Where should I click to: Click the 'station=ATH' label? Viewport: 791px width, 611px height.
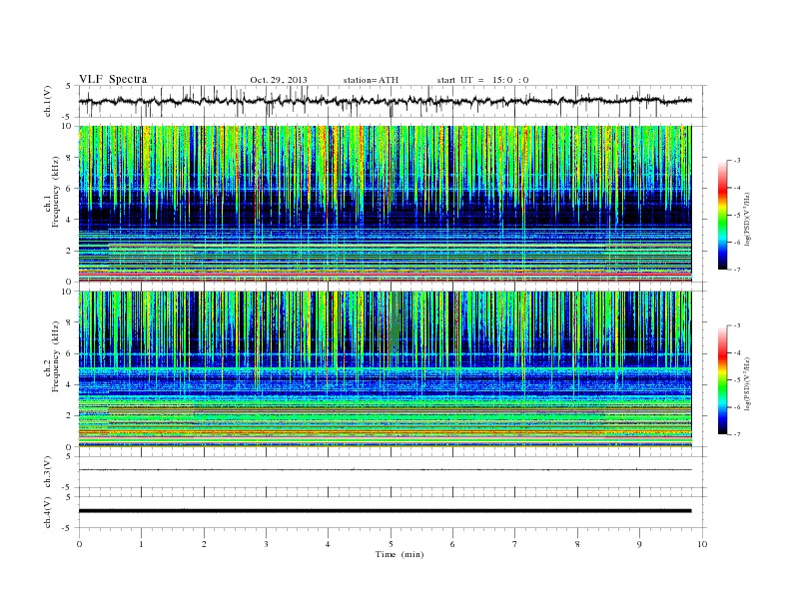(x=371, y=80)
